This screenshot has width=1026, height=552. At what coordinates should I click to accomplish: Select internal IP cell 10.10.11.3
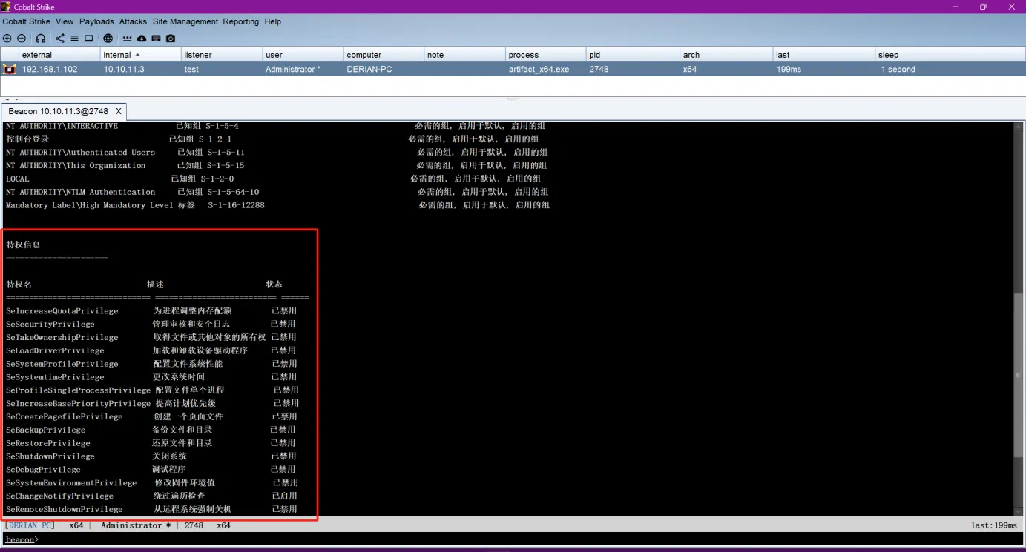124,69
